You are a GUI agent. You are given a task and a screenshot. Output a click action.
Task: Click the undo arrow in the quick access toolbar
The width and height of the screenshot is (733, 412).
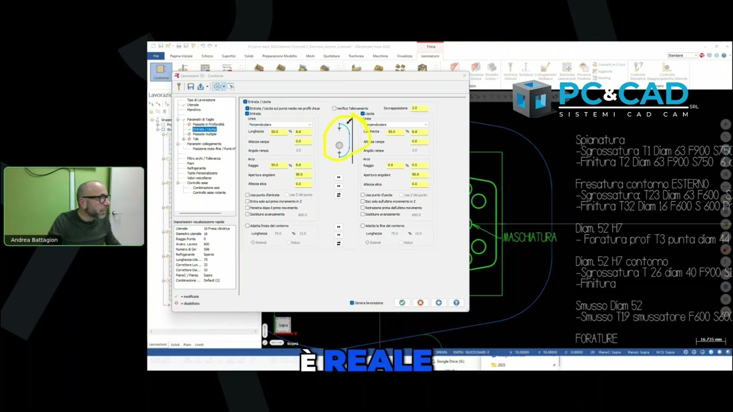click(x=202, y=46)
